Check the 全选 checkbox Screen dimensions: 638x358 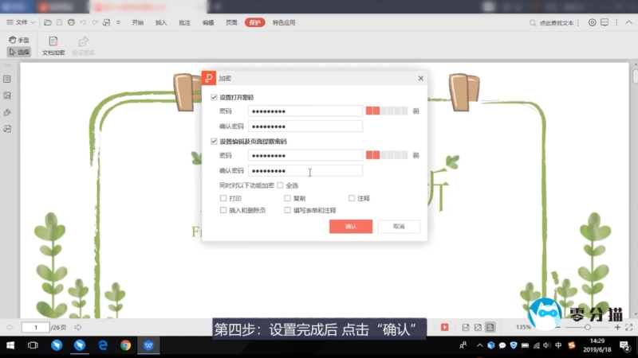[x=280, y=185]
